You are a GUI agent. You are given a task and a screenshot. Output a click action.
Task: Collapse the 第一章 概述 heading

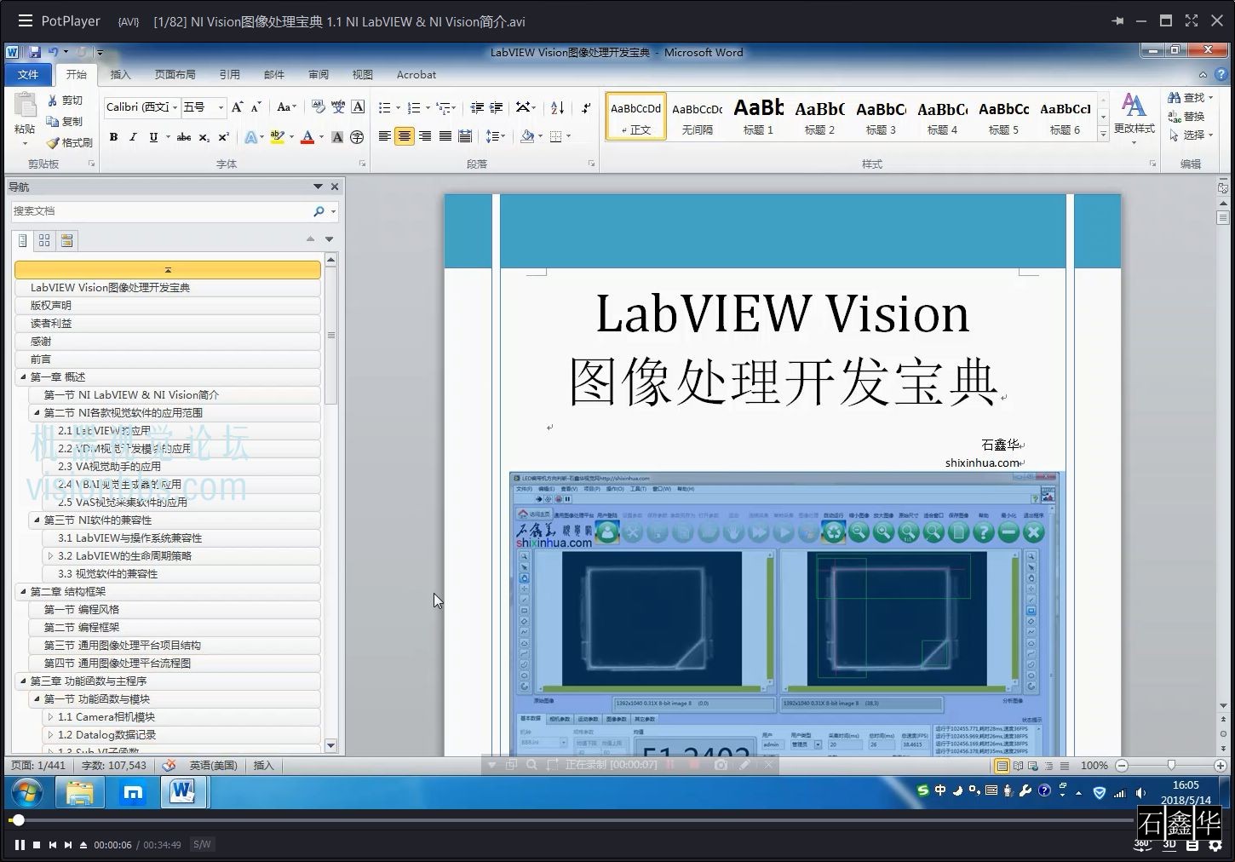click(24, 376)
